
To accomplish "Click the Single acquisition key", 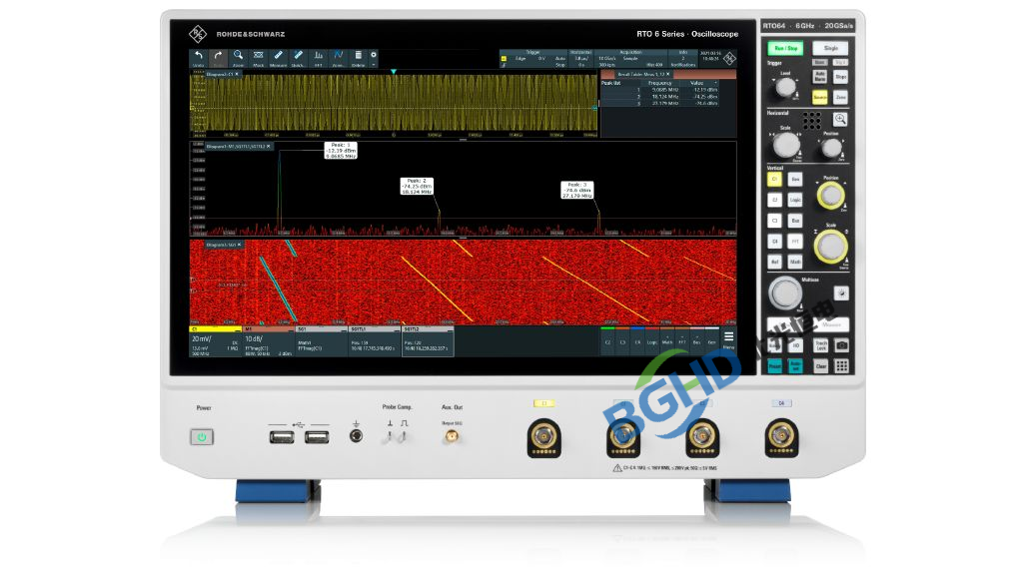I will pos(830,48).
